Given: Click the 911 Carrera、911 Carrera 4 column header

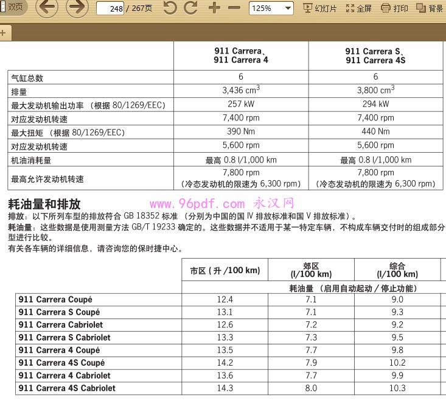Looking at the screenshot, I should pyautogui.click(x=241, y=55).
